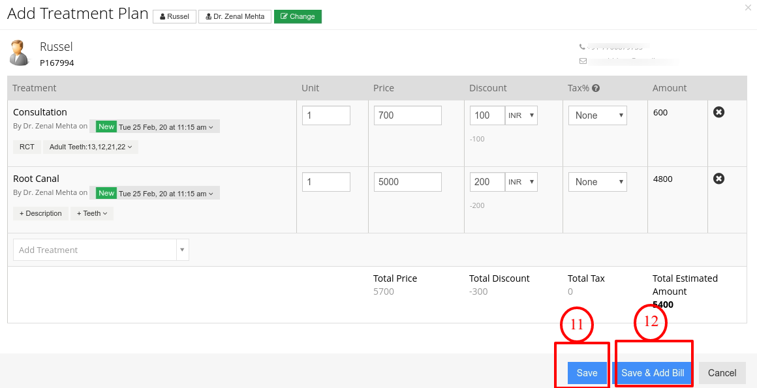Save and add bill
757x388 pixels.
click(653, 373)
